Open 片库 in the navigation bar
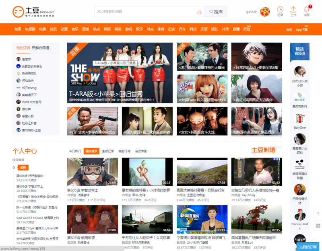This screenshot has width=322, height=251. click(x=225, y=29)
